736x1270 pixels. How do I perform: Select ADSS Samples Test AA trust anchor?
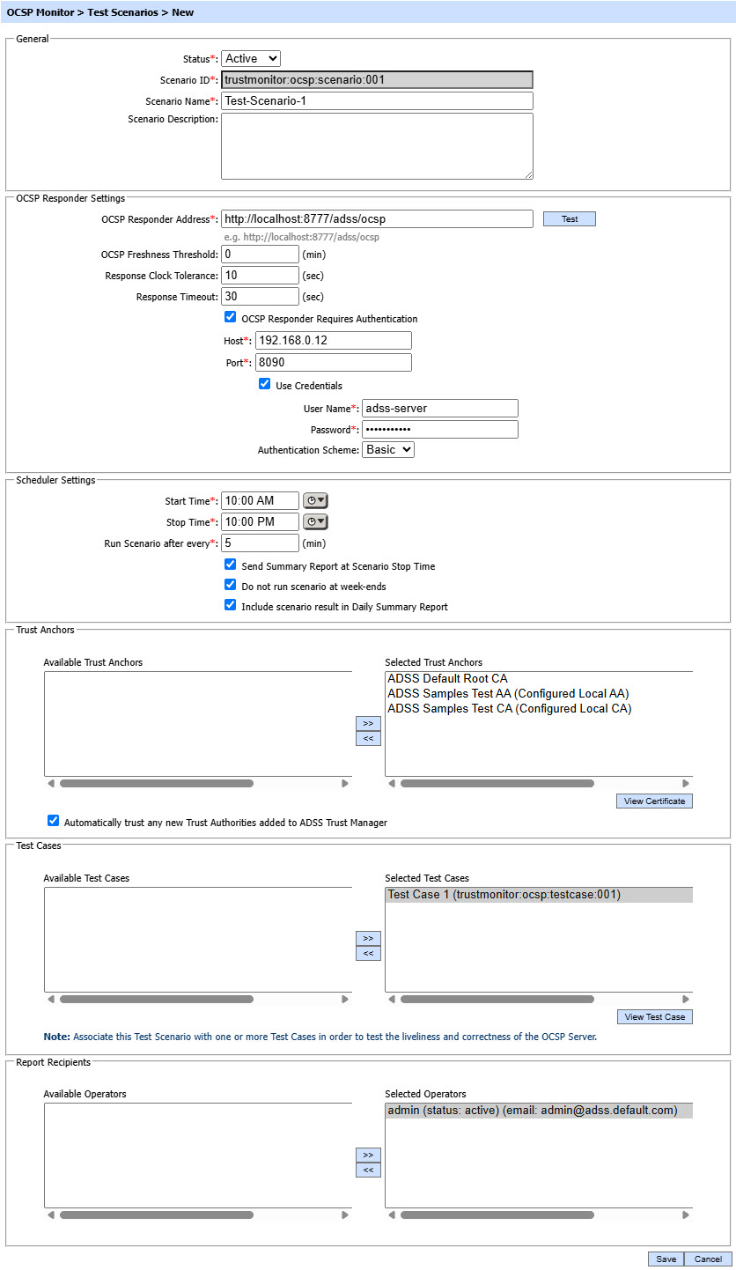(507, 694)
